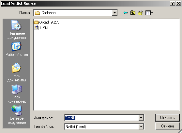
Task: Select the 1.MNL netlist file
Action: 41,28
